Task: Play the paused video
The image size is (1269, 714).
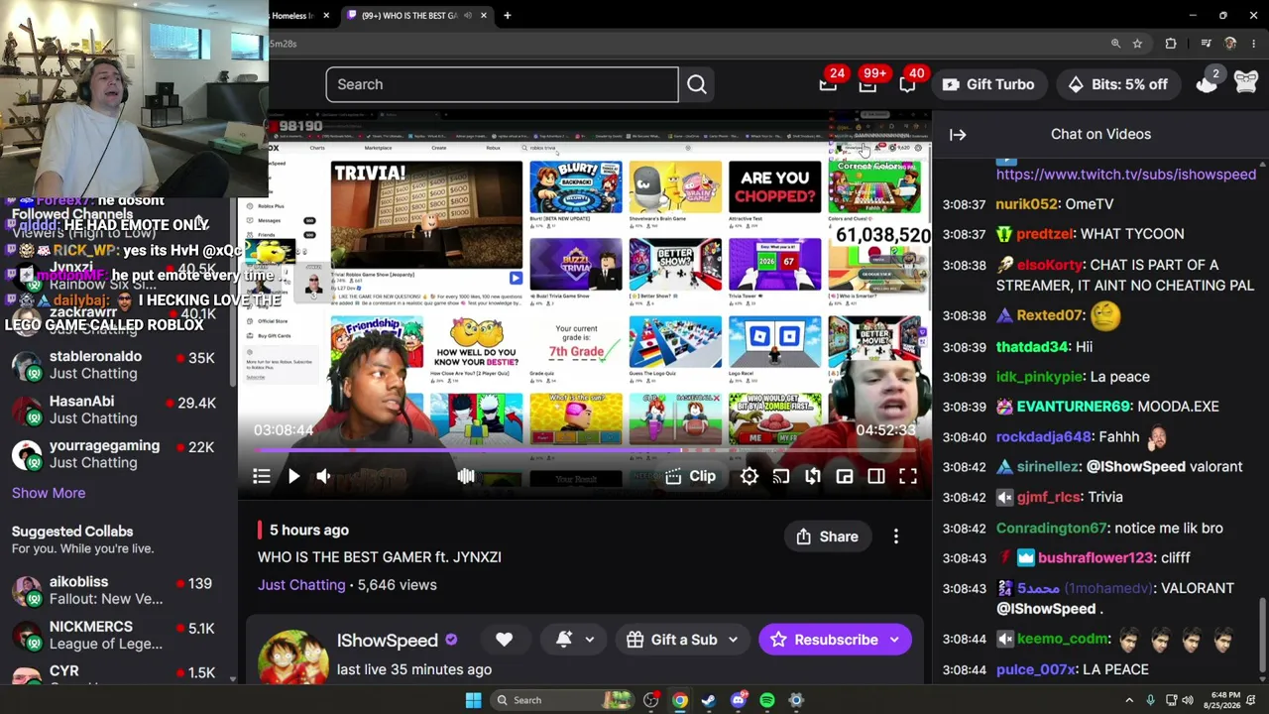Action: 293,477
